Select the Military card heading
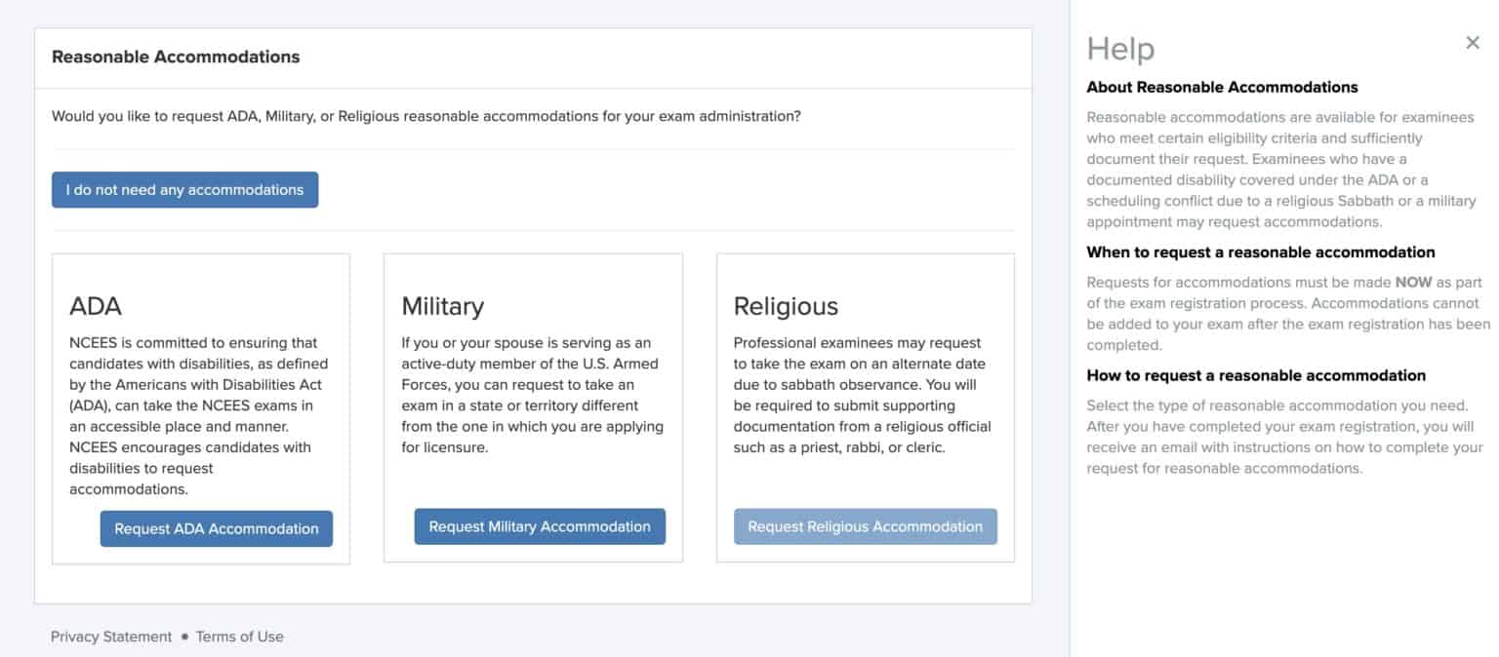 pos(442,306)
